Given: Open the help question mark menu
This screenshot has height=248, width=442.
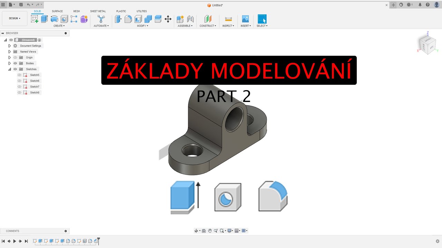Looking at the screenshot, I should click(428, 5).
